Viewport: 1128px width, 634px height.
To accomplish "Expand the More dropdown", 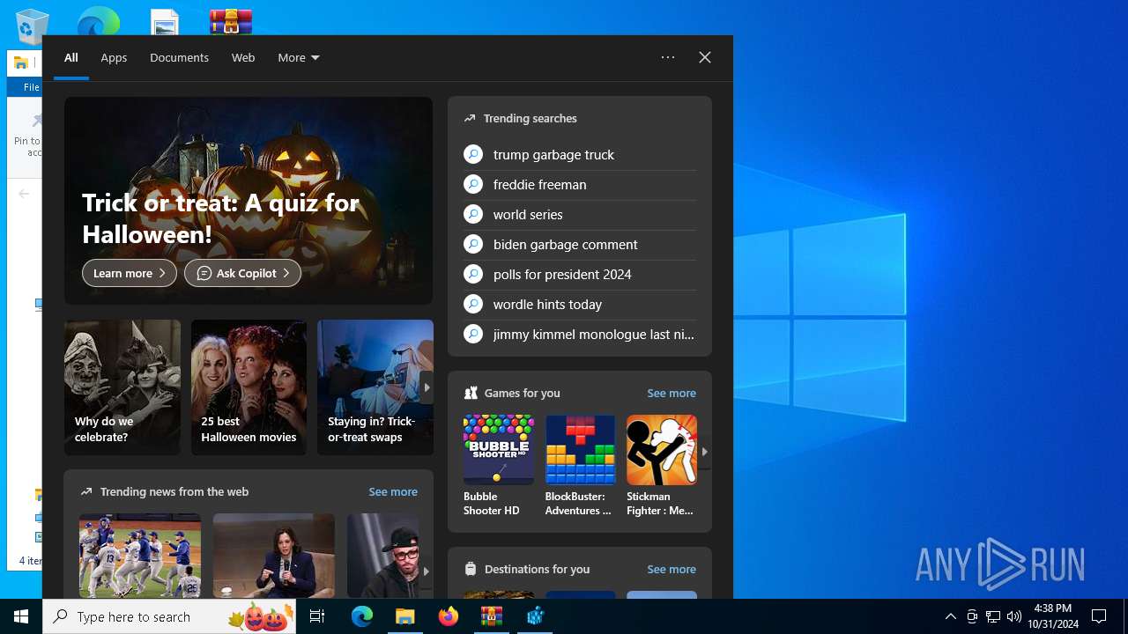I will tap(299, 57).
